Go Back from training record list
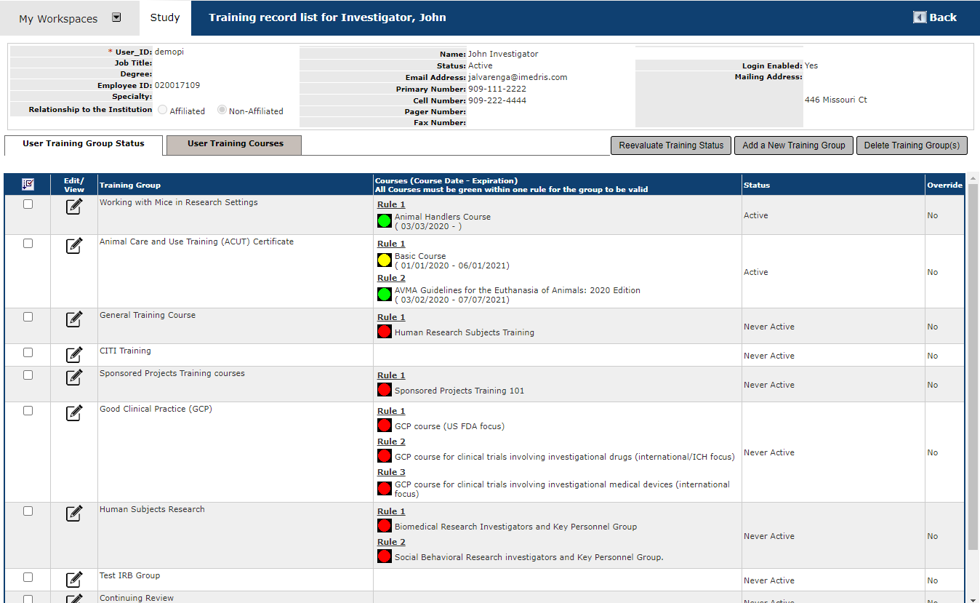980x603 pixels. pos(936,17)
